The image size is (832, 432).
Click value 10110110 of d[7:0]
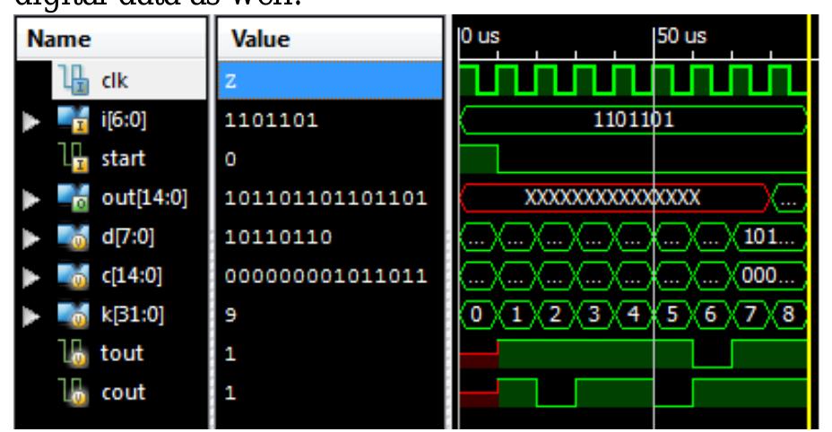coord(278,237)
